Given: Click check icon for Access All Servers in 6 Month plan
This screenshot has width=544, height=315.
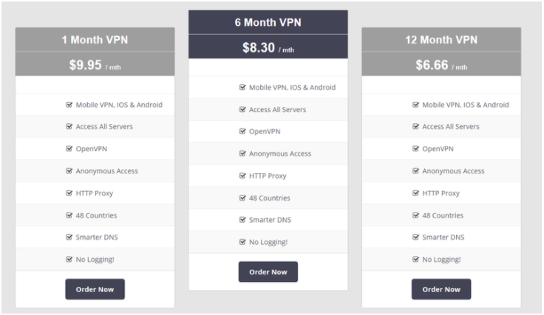Looking at the screenshot, I should (242, 109).
